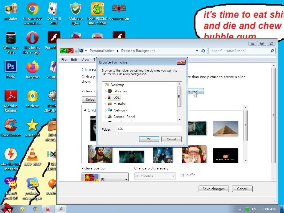
Task: Select the Santa Claus wallpaper thumbnail
Action: point(194,154)
